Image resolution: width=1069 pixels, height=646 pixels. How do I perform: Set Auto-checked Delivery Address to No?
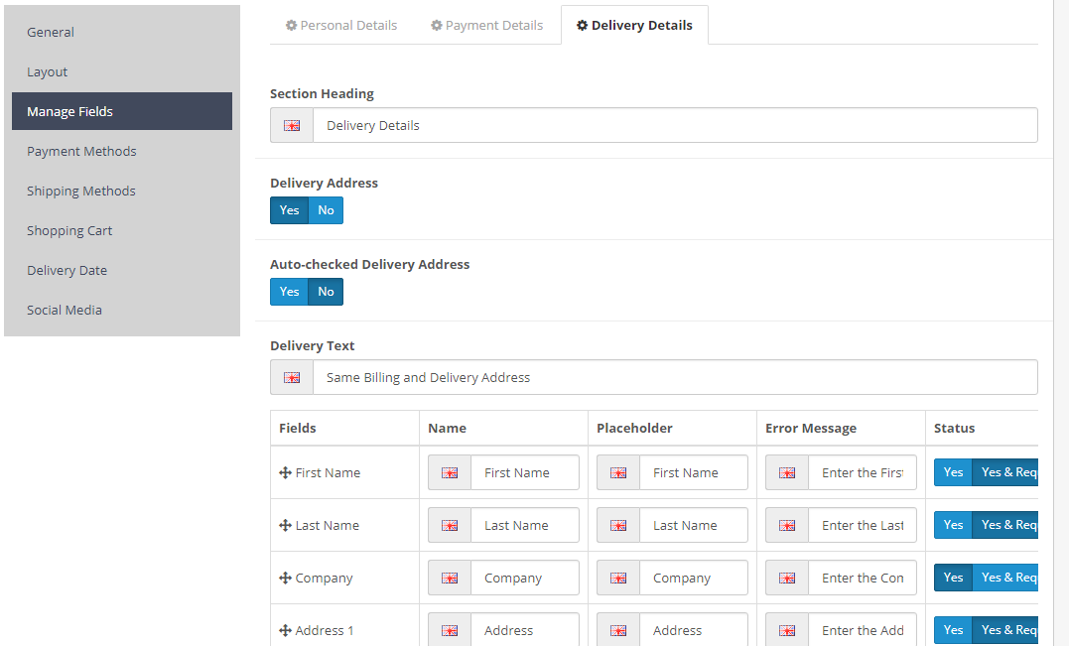[326, 292]
